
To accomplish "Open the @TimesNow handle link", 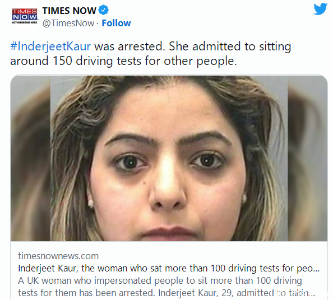I will (68, 23).
